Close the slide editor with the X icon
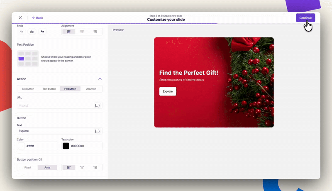The width and height of the screenshot is (332, 191). pos(20,18)
